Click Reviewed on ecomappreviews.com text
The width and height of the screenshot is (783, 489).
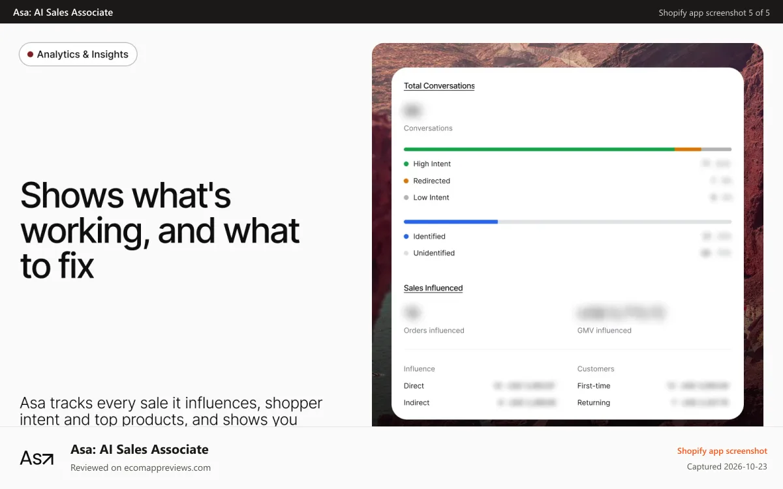(140, 467)
